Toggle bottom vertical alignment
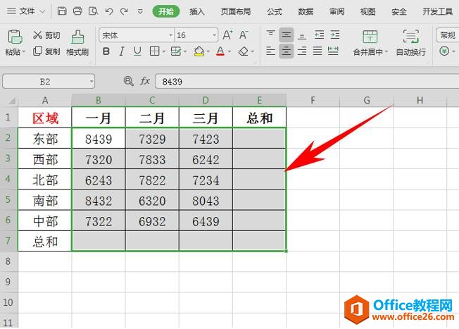459x329 pixels. 302,35
